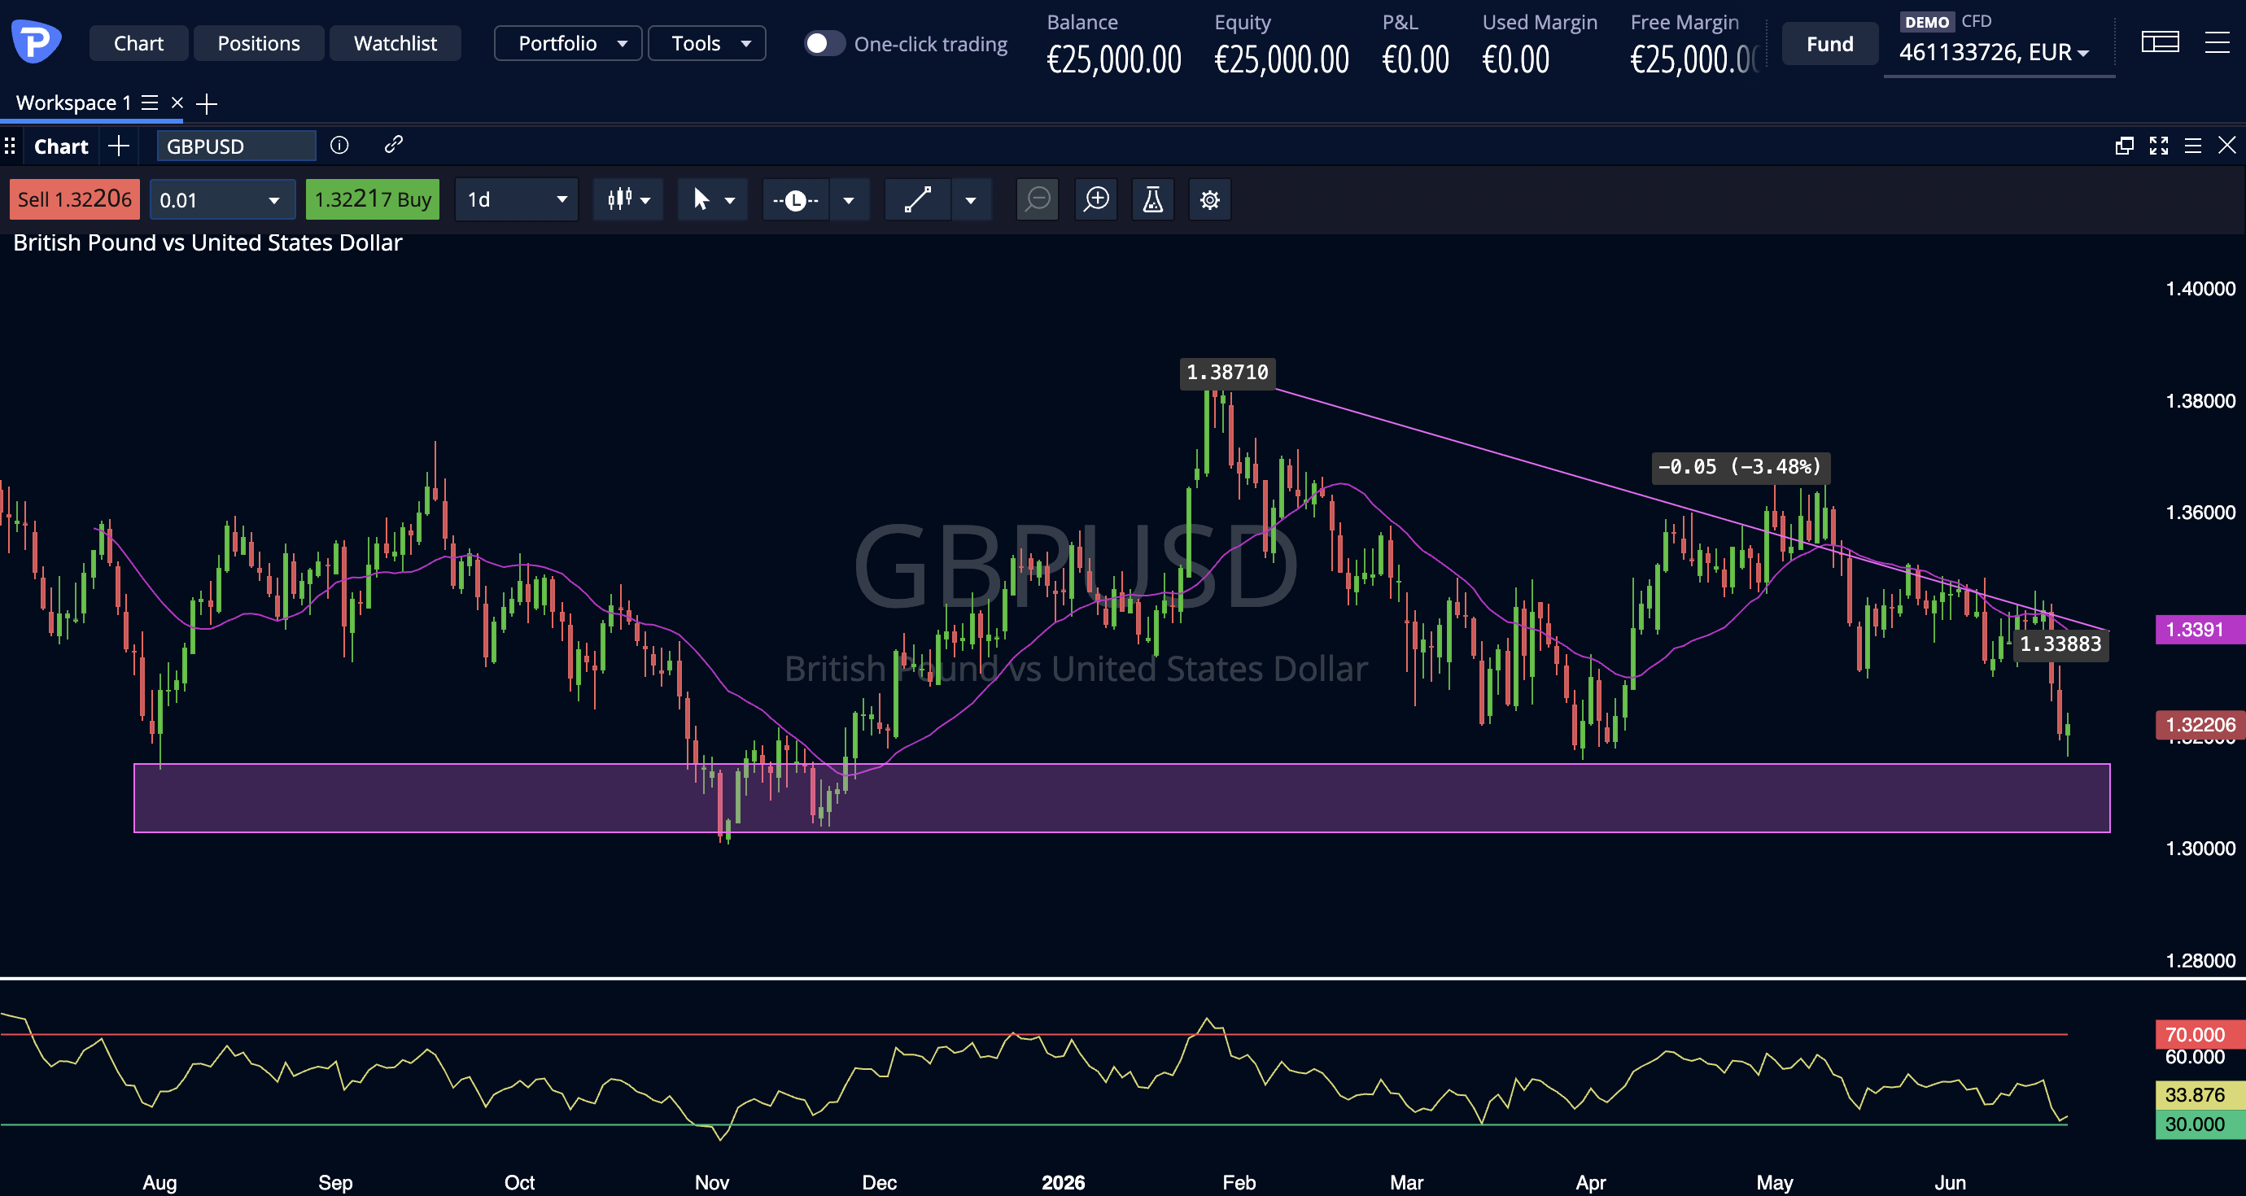Expand cursor type dropdown arrow

pyautogui.click(x=730, y=200)
